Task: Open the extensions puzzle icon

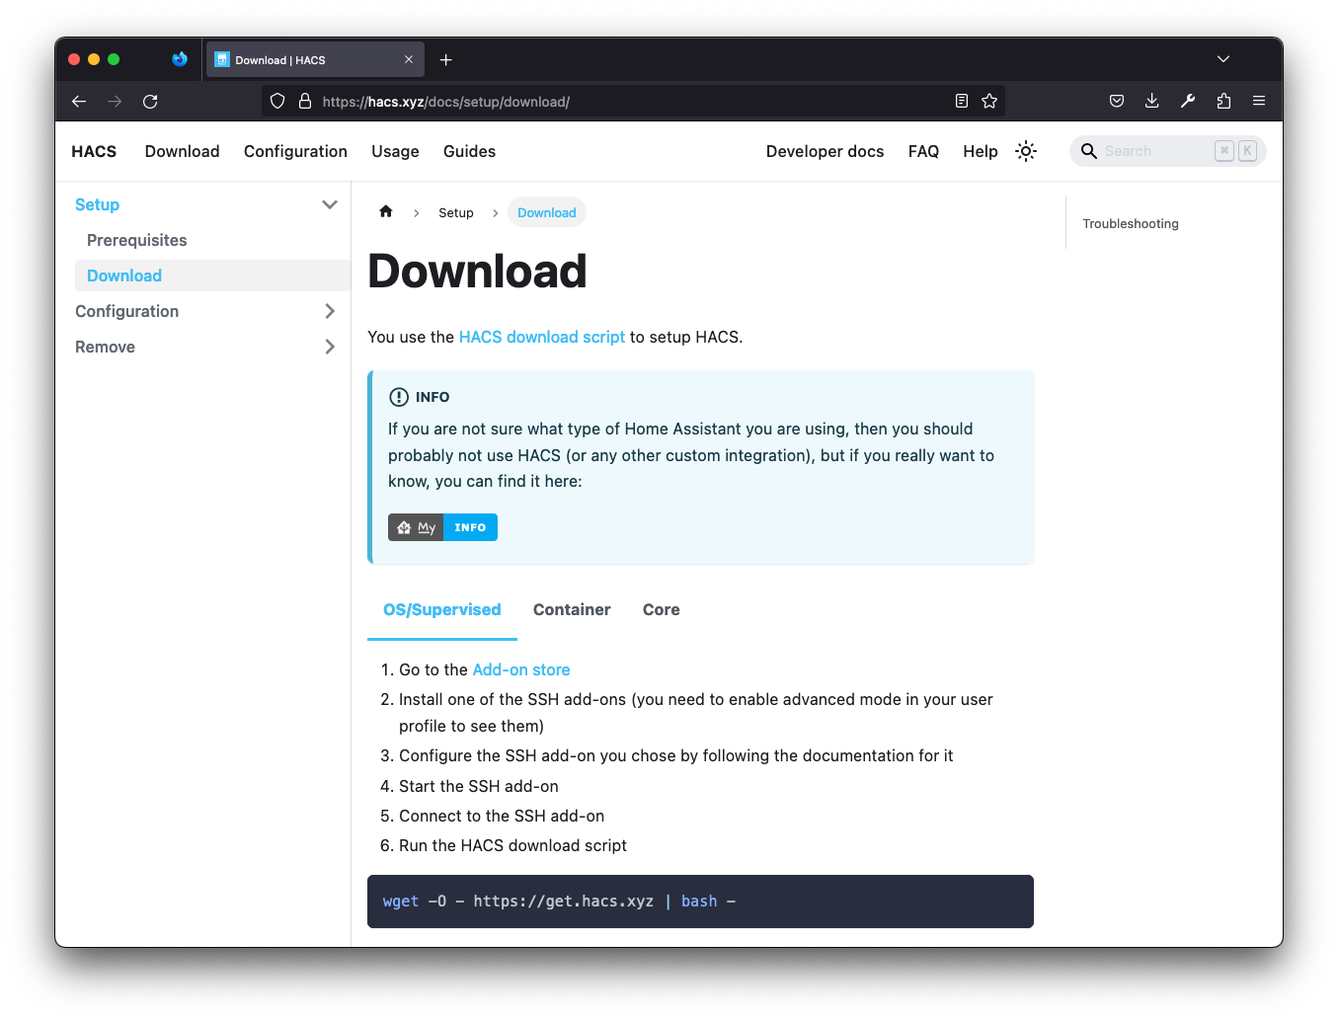Action: pos(1223,101)
